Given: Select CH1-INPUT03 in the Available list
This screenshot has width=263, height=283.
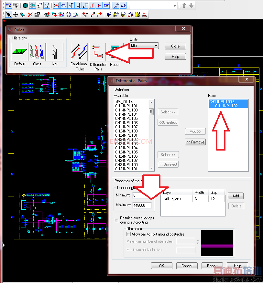Looking at the screenshot, I should (126, 110).
